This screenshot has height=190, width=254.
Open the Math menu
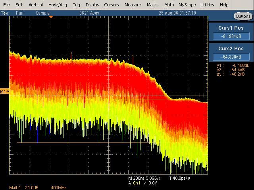pyautogui.click(x=169, y=5)
